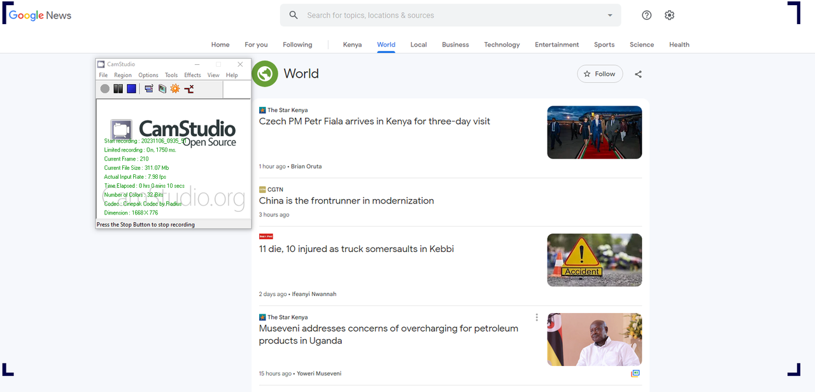815x392 pixels.
Task: Read China is the frontrunner in modernization
Action: coord(346,200)
